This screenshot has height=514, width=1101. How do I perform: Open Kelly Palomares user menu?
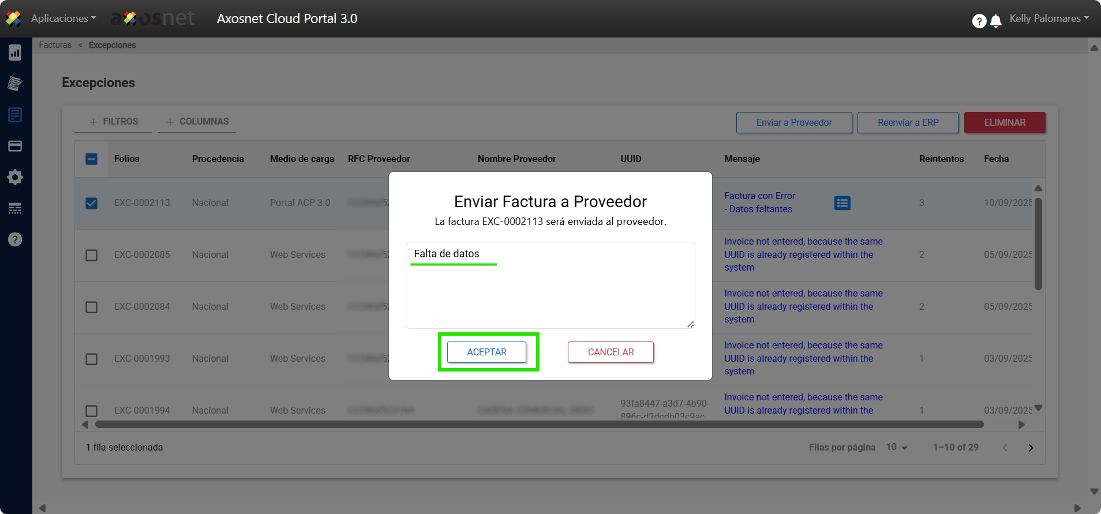pos(1048,18)
